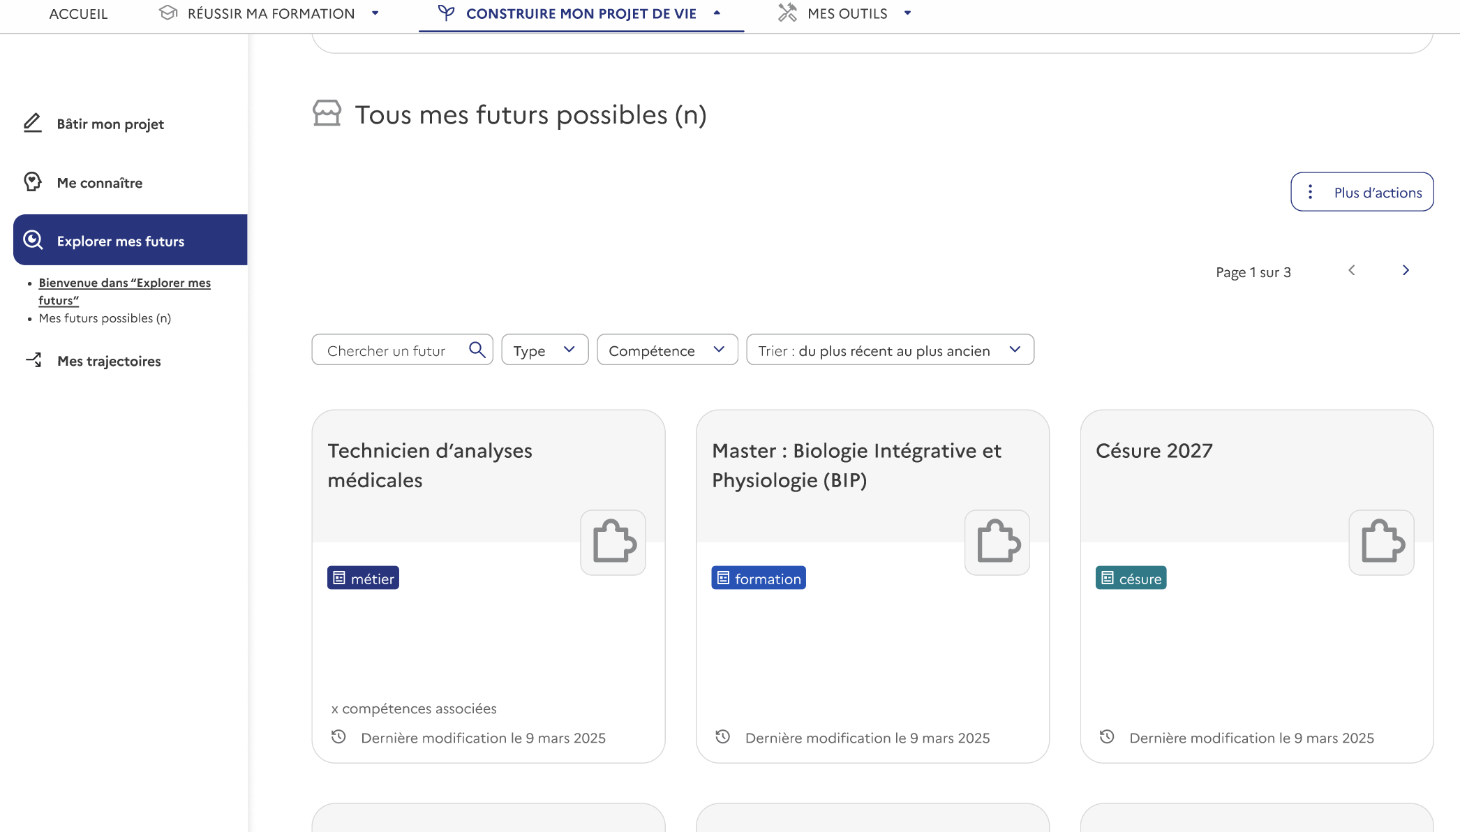Image resolution: width=1460 pixels, height=832 pixels.
Task: Click the three-dot icon in Plus d'actions
Action: [x=1310, y=192]
